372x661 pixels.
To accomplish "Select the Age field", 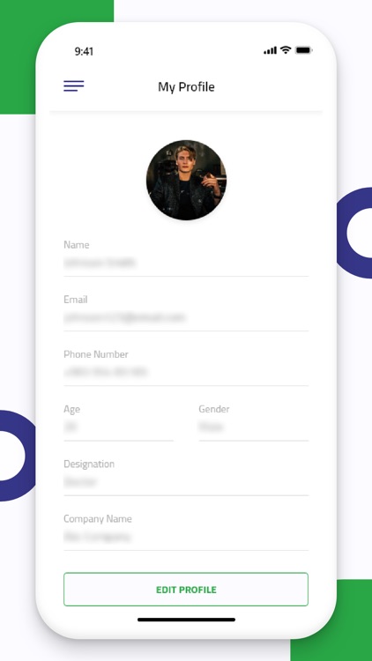I will coord(118,422).
